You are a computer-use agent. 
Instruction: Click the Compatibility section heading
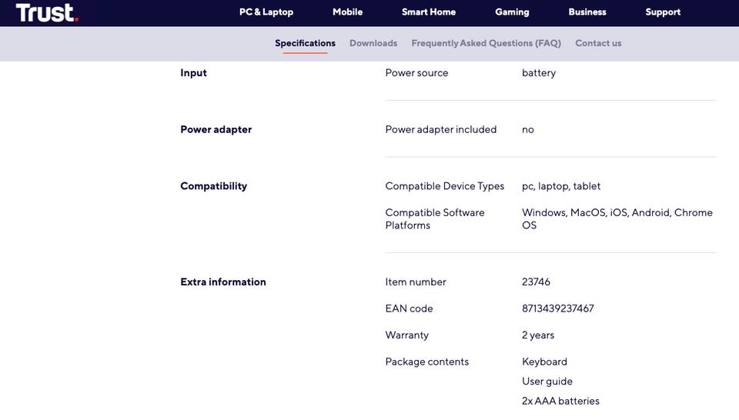[213, 186]
